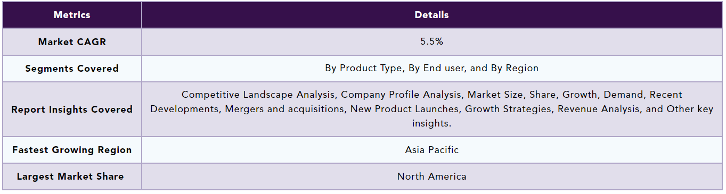Image resolution: width=726 pixels, height=194 pixels.
Task: Click the Metrics column header
Action: click(72, 15)
